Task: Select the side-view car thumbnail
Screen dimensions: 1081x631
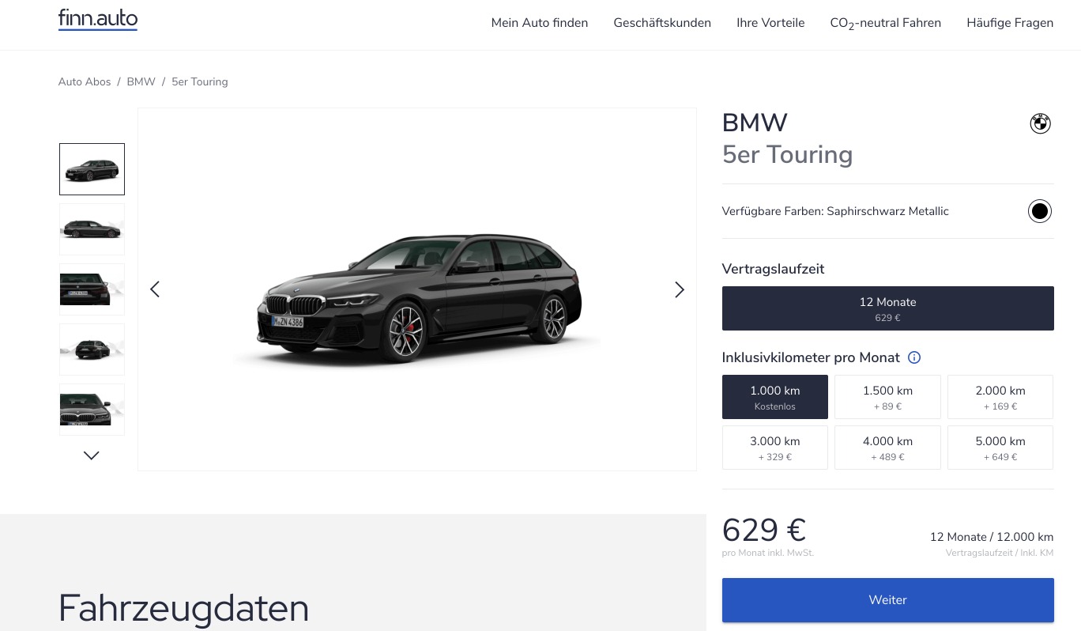Action: (92, 229)
